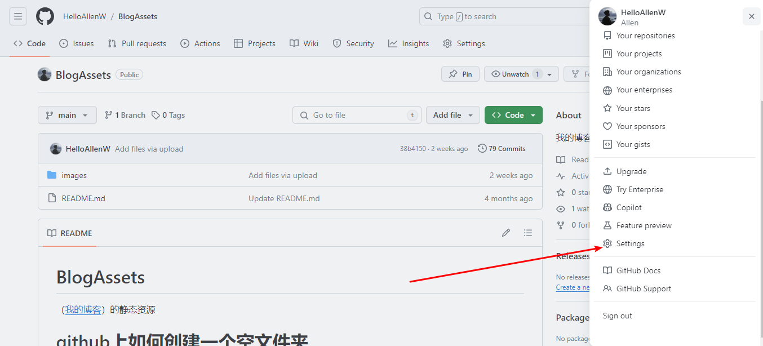Click the Update README.md commit message
The height and width of the screenshot is (346, 763).
pos(284,198)
